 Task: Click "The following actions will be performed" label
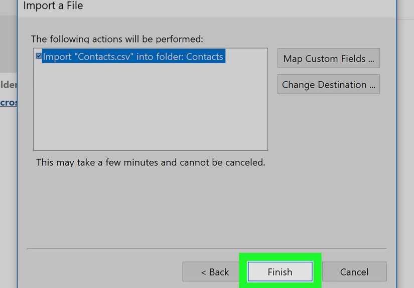117,39
